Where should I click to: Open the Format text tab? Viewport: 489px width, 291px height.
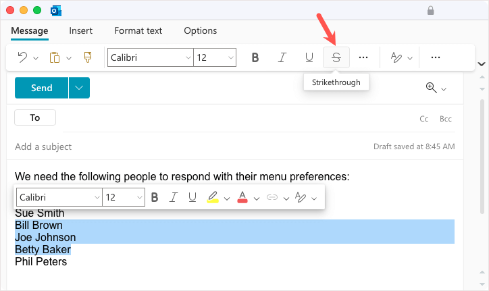pos(138,30)
